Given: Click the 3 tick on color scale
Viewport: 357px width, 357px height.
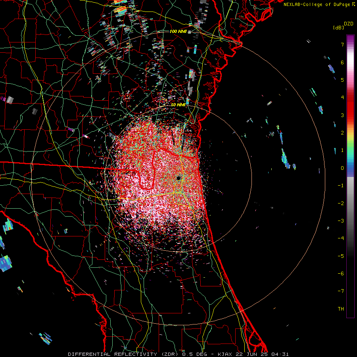Looking at the screenshot, I should [x=342, y=115].
